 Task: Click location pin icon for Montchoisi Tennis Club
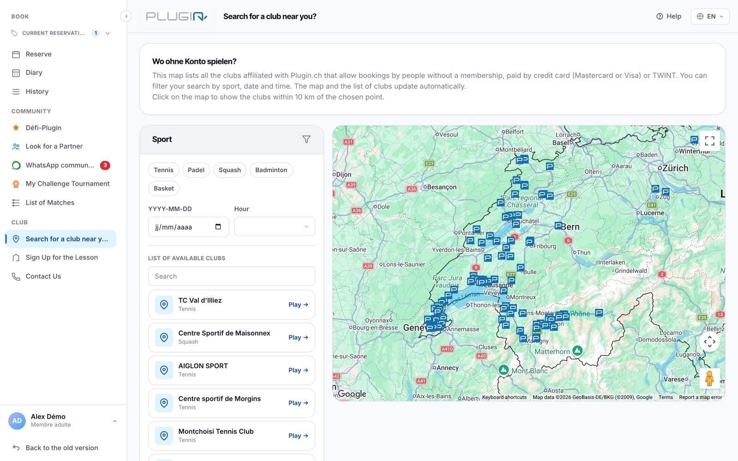(x=164, y=436)
